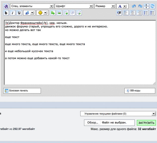
Task: Click the underline button
Action: click(19, 13)
